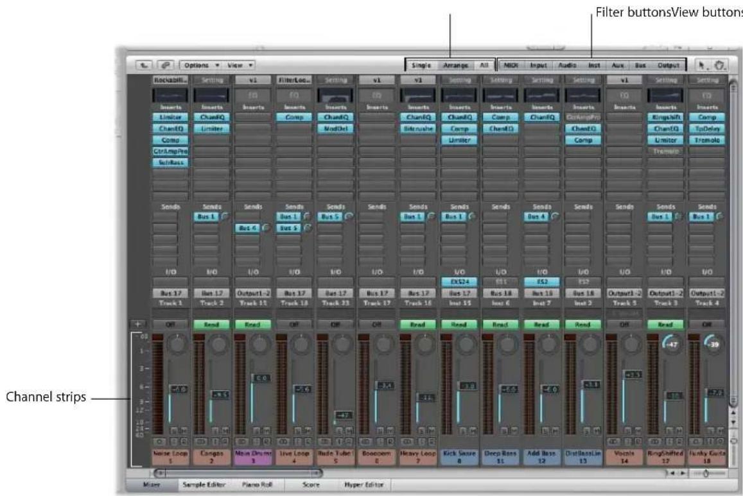743x496 pixels.
Task: Switch to the Score tab
Action: pos(311,484)
